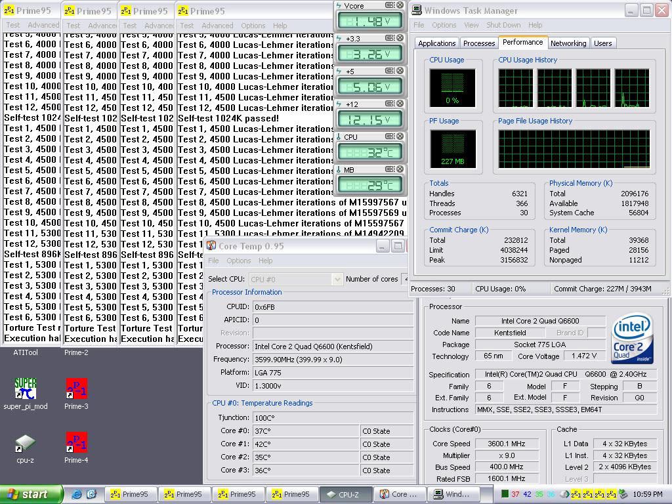Close the +5 voltage widget
This screenshot has width=672, height=504.
coord(400,71)
